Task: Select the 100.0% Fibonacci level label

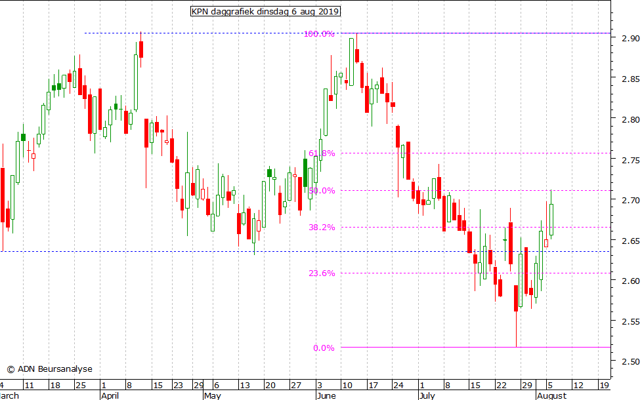Action: (319, 34)
